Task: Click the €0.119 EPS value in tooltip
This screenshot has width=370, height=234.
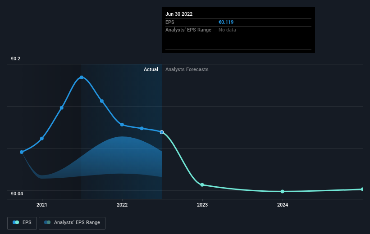Action: (226, 22)
